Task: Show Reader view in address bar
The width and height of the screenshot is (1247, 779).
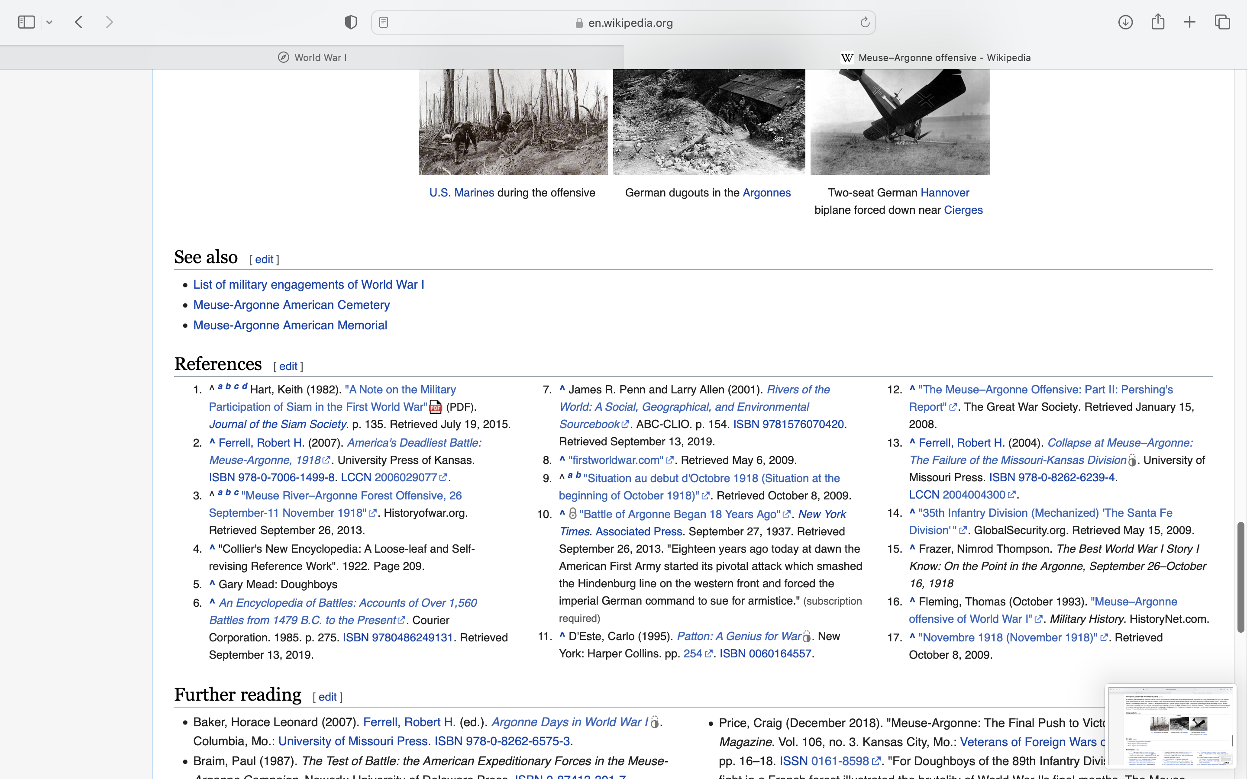Action: (383, 22)
